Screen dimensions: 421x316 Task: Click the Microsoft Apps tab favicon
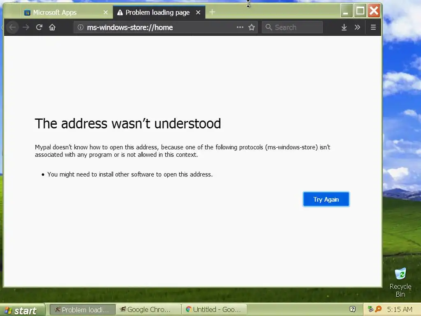(27, 13)
